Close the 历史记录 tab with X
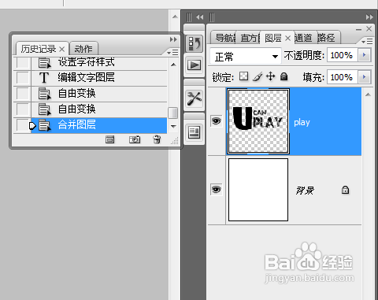Viewport: 378px width, 300px height. 61,49
